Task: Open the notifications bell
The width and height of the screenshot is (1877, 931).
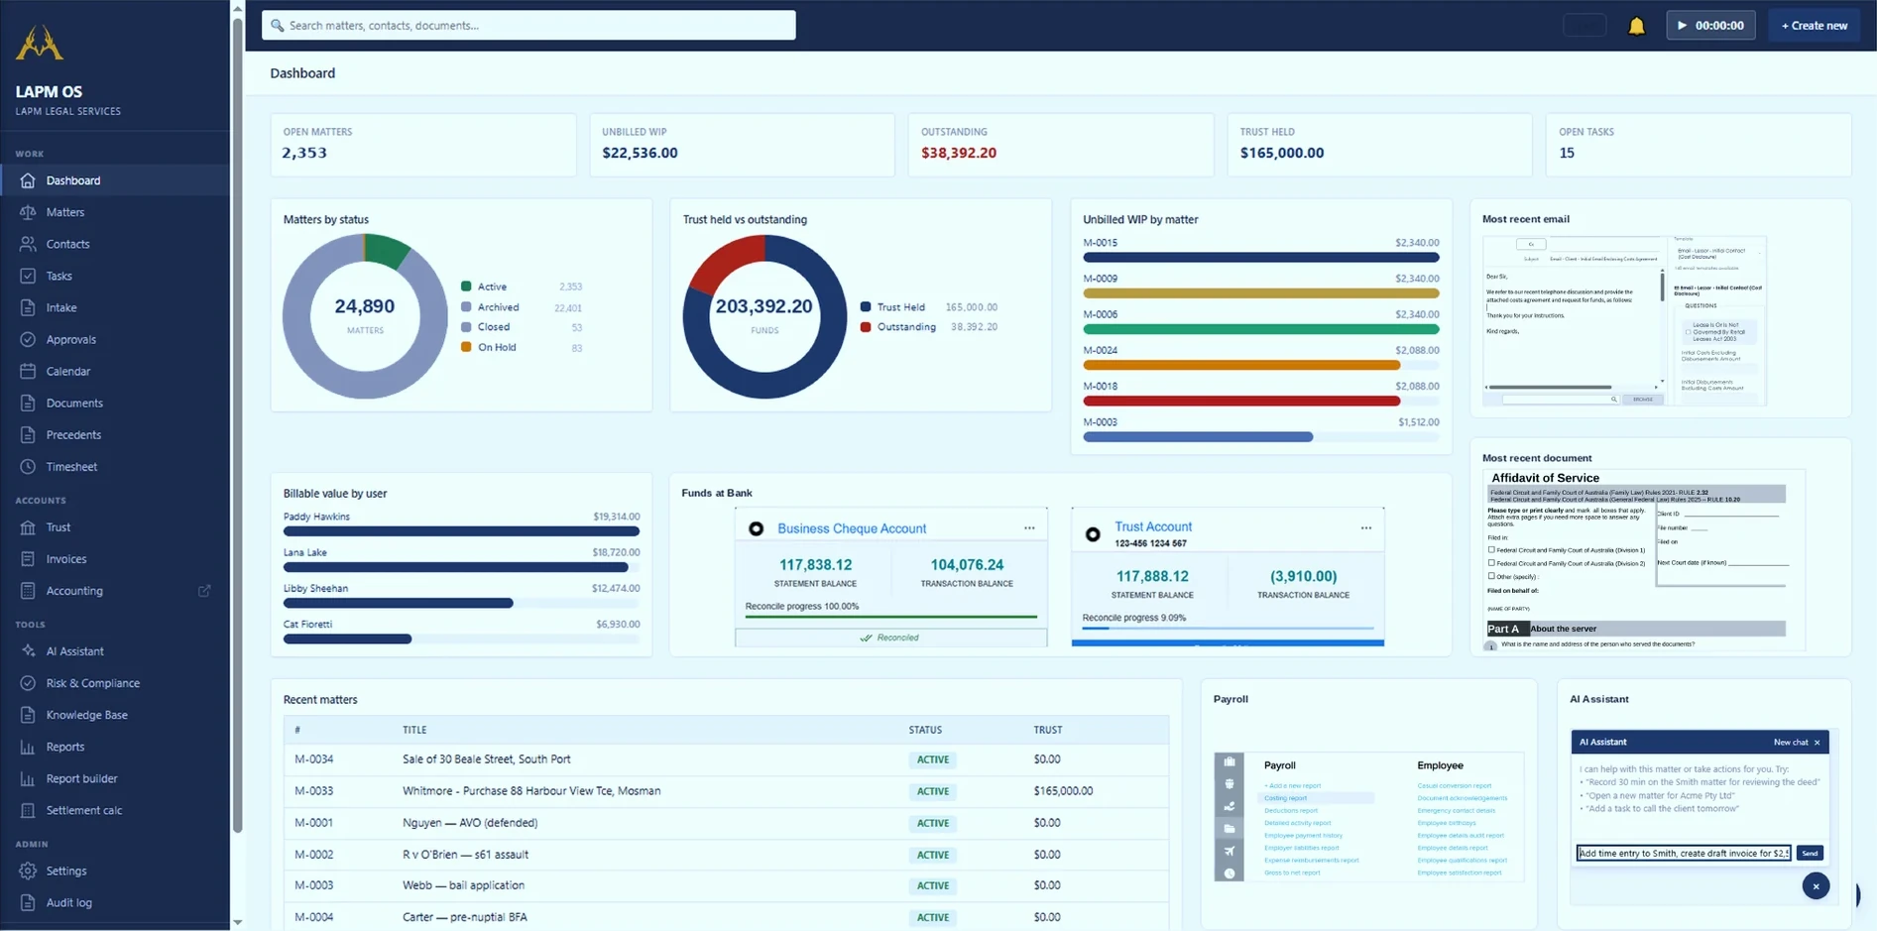Action: tap(1636, 26)
